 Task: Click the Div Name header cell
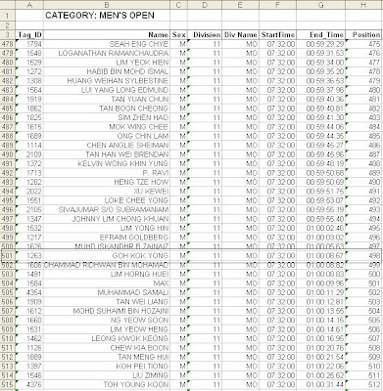(241, 34)
